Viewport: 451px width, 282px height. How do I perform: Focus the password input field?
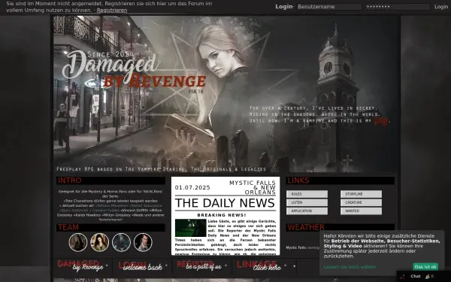(x=398, y=7)
